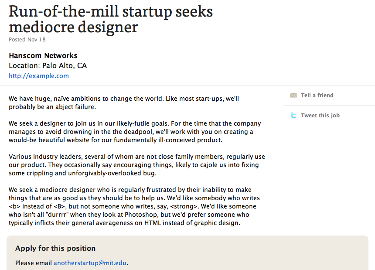Click the Please email text
This screenshot has height=270, width=375.
(34, 263)
